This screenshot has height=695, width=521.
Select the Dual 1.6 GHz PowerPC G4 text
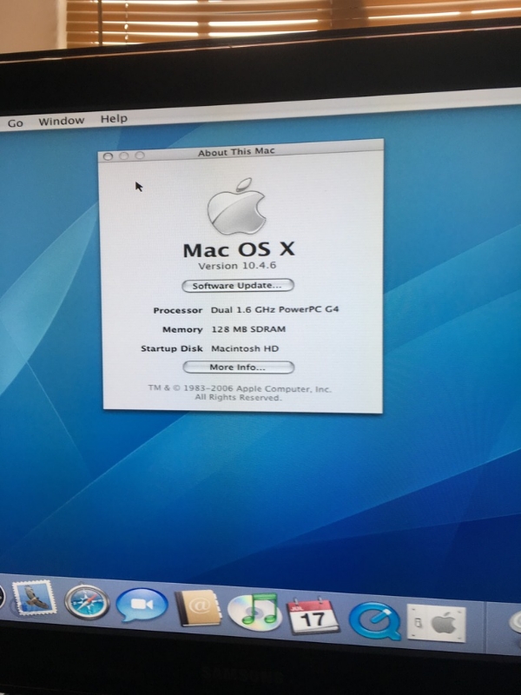pos(274,309)
